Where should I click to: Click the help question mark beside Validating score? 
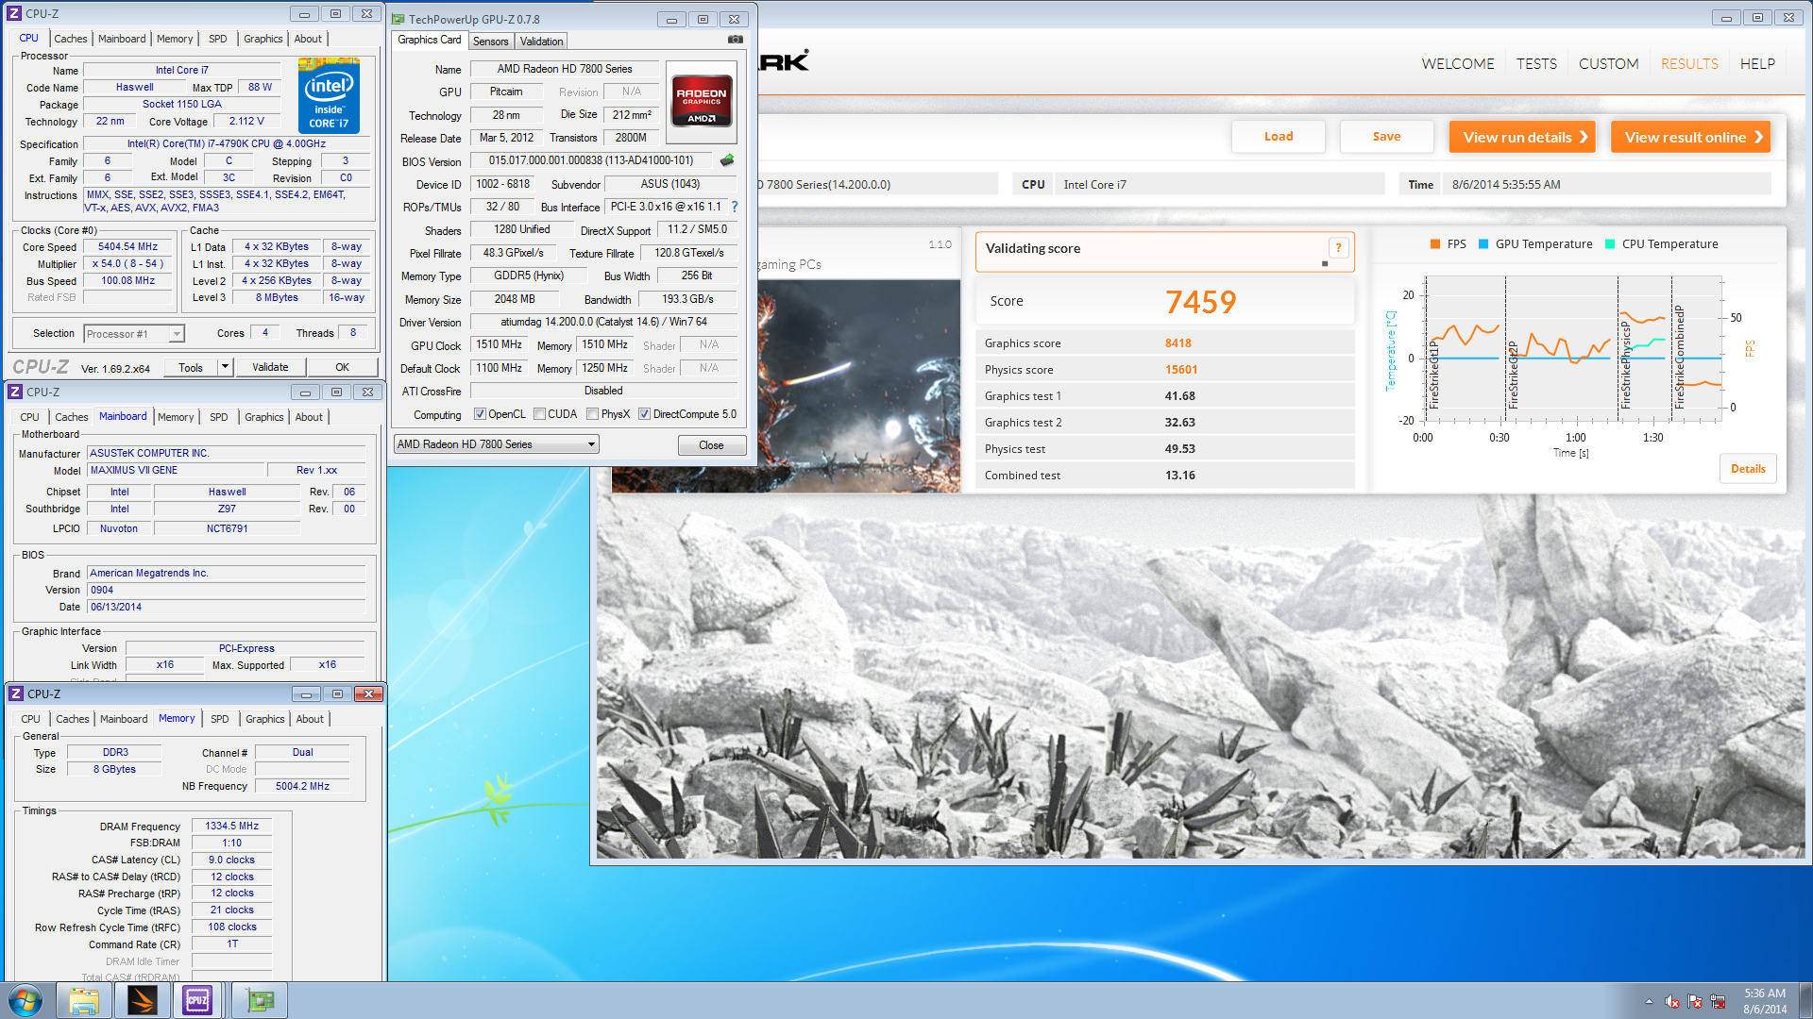[x=1338, y=247]
